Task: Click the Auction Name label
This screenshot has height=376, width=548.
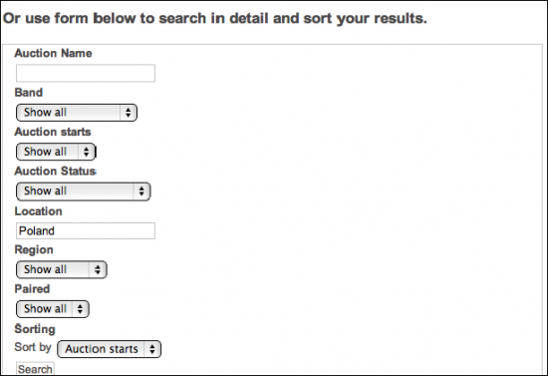Action: point(53,53)
